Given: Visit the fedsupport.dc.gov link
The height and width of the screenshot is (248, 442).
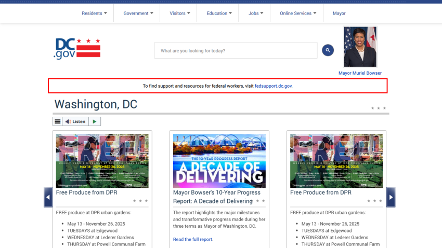Looking at the screenshot, I should 273,86.
